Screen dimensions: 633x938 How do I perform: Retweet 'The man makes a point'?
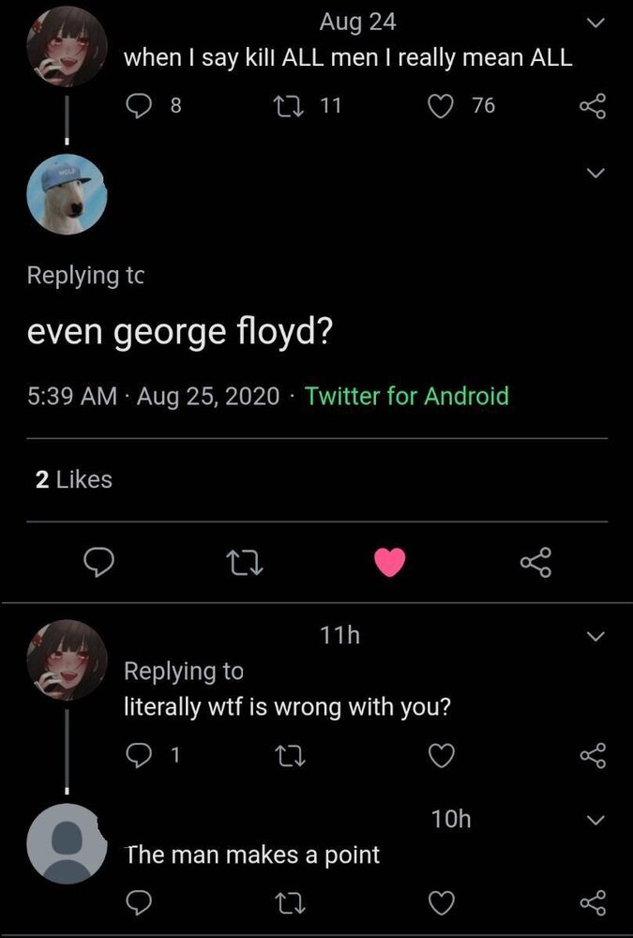point(291,903)
